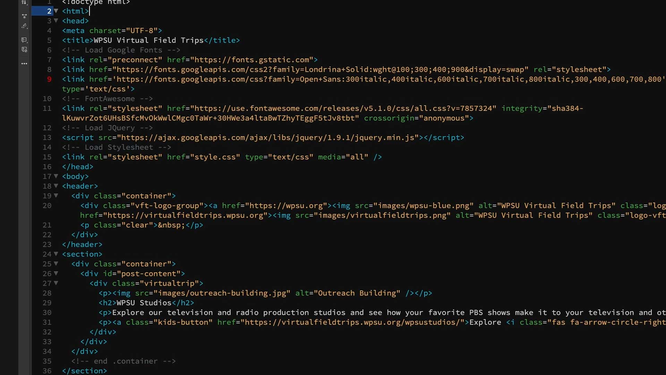
Task: Click the p class="clear" line
Action: coord(142,225)
